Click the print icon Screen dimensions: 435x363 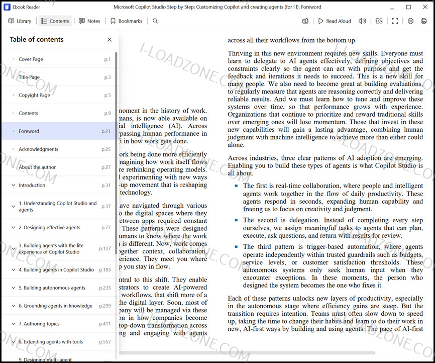pyautogui.click(x=423, y=21)
